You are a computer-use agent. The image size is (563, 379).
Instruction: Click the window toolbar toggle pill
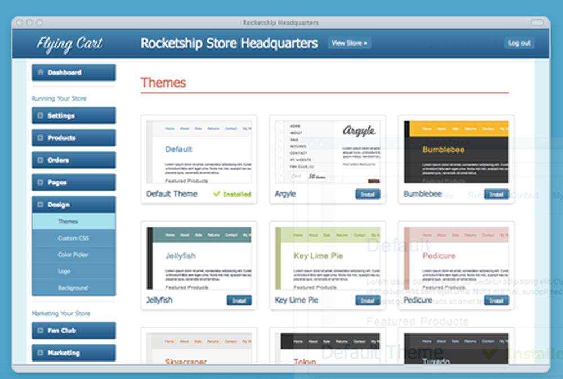537,22
